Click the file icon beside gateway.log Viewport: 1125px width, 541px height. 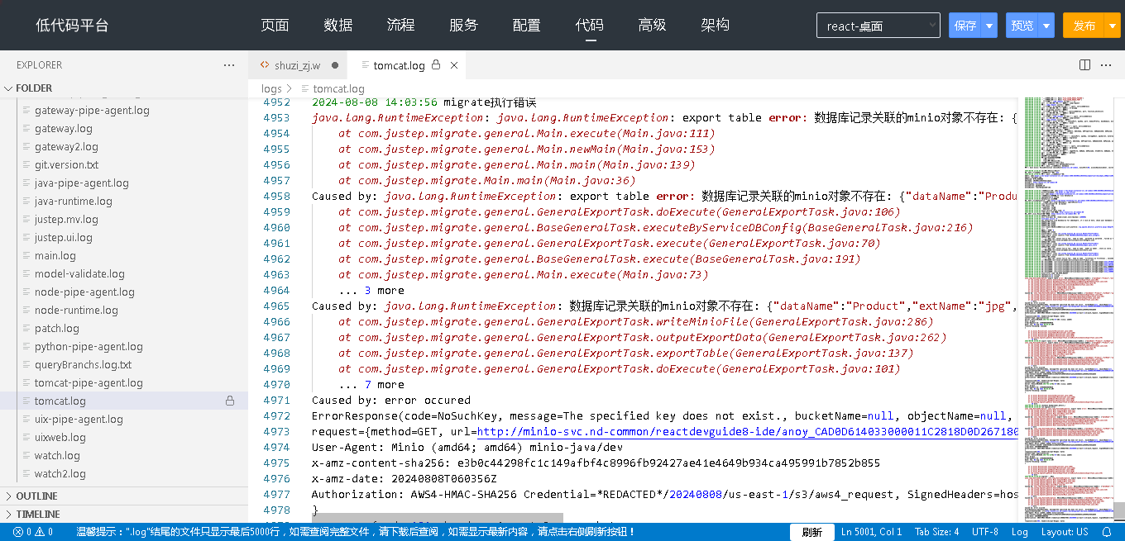(26, 128)
